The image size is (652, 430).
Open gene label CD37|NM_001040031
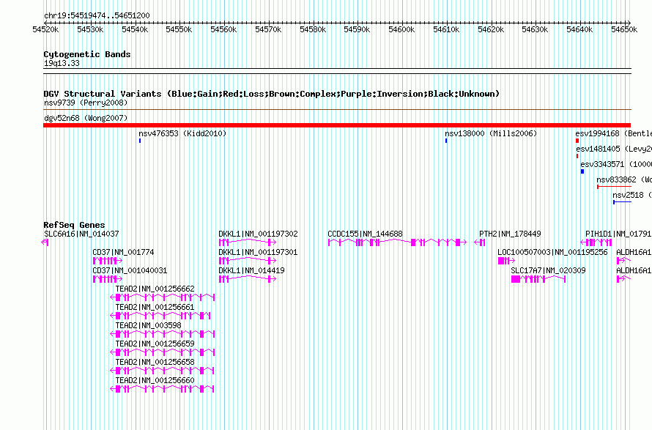click(x=130, y=271)
